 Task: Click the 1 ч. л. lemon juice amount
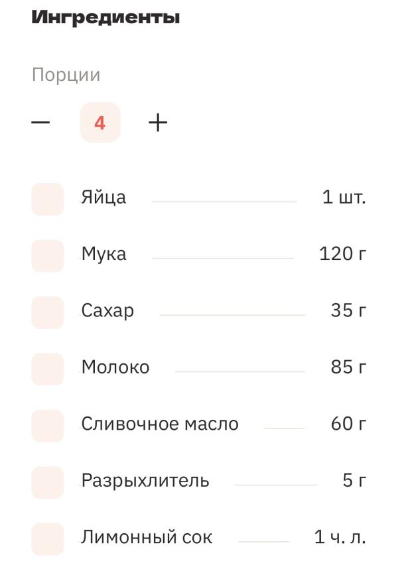pyautogui.click(x=340, y=537)
